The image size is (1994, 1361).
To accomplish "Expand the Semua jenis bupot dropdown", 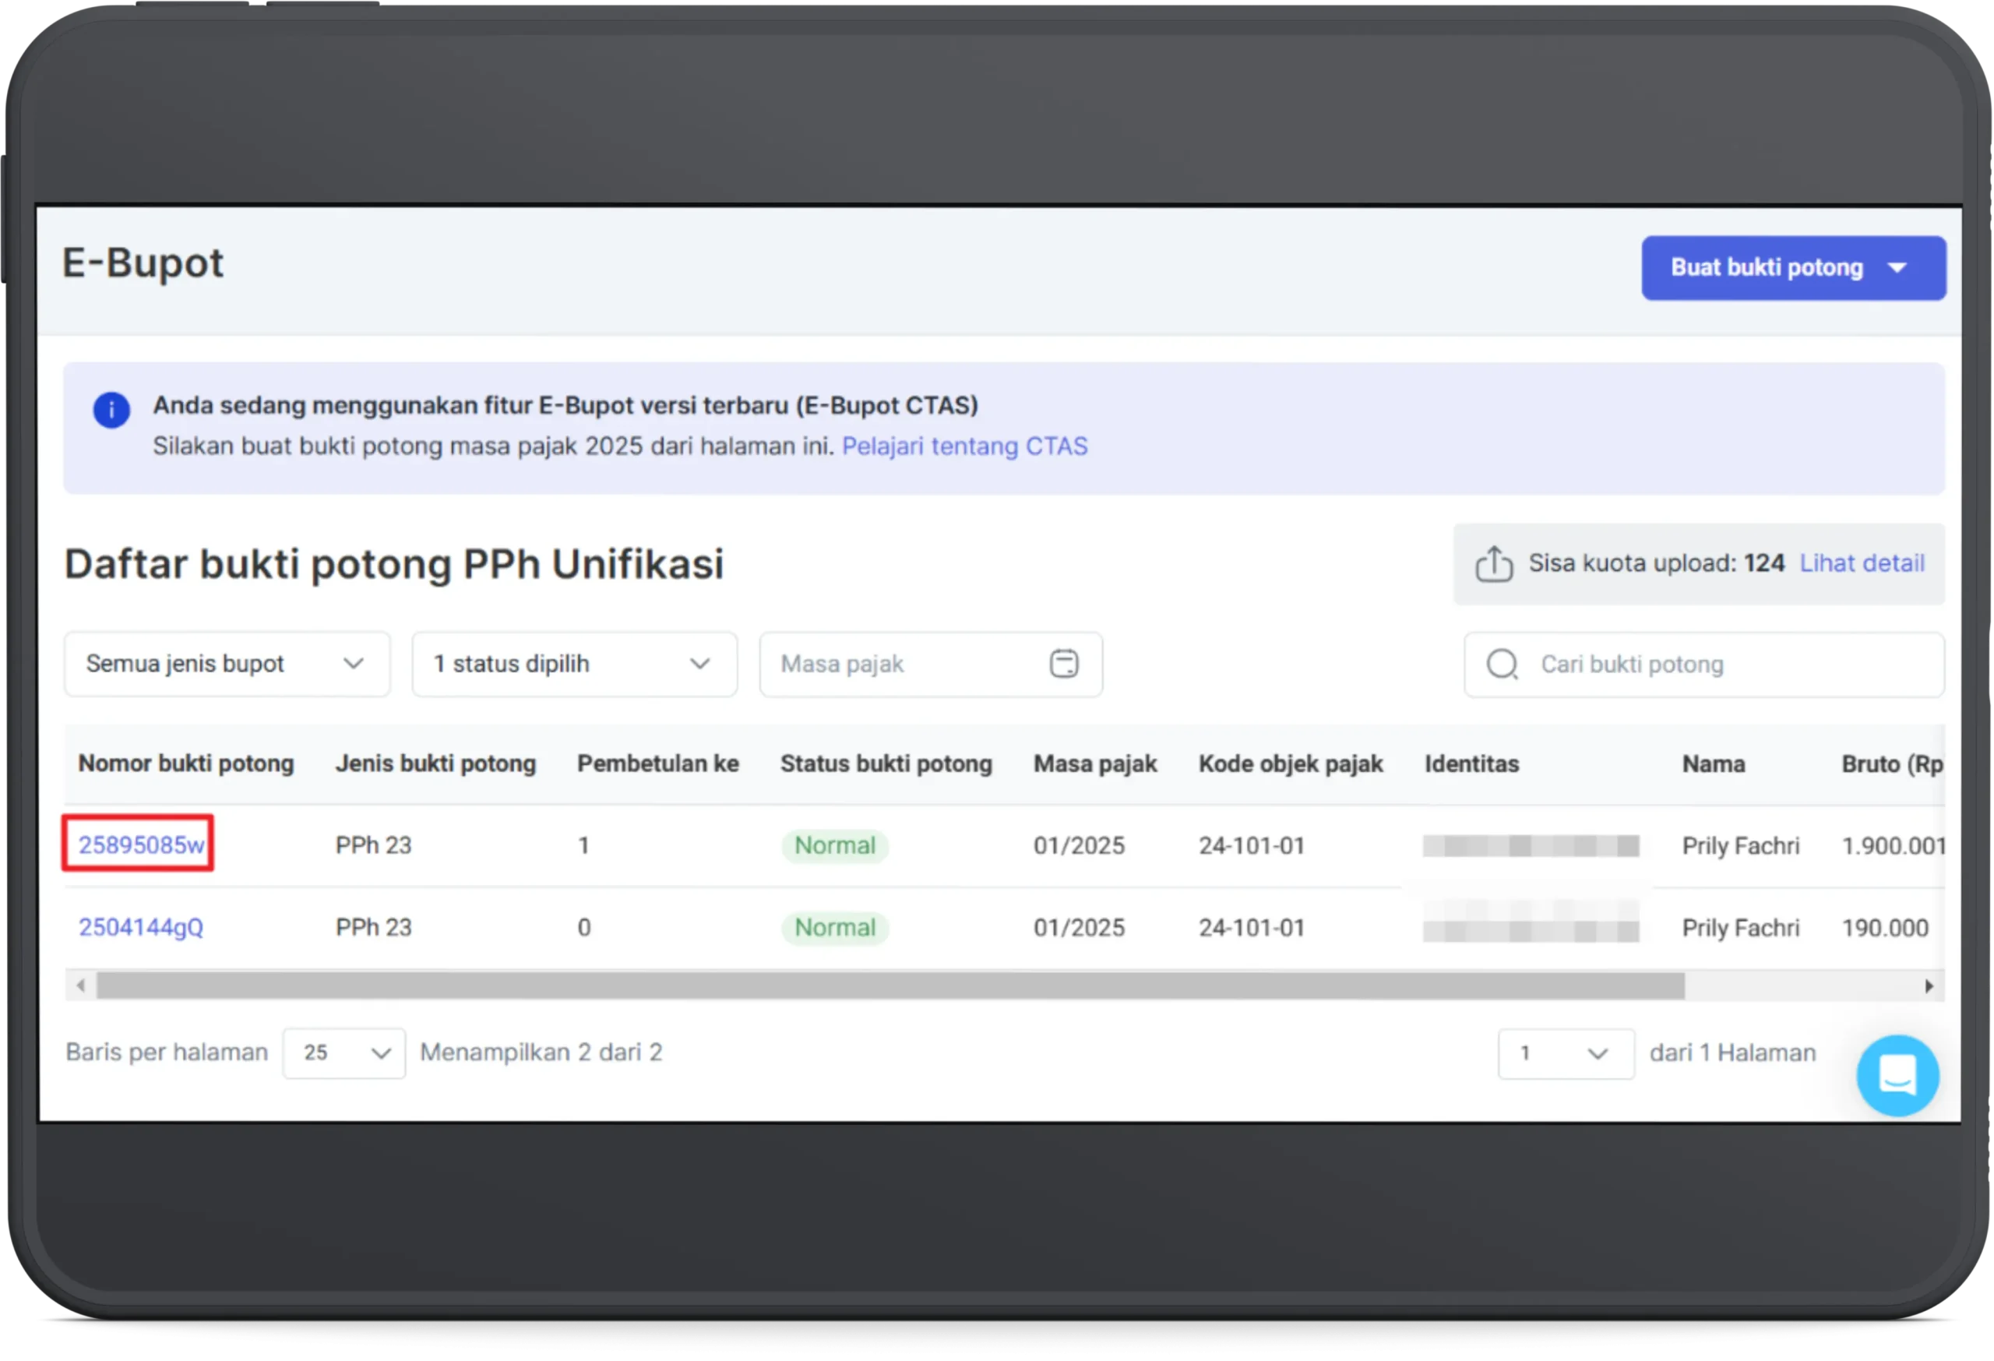I will (x=227, y=665).
